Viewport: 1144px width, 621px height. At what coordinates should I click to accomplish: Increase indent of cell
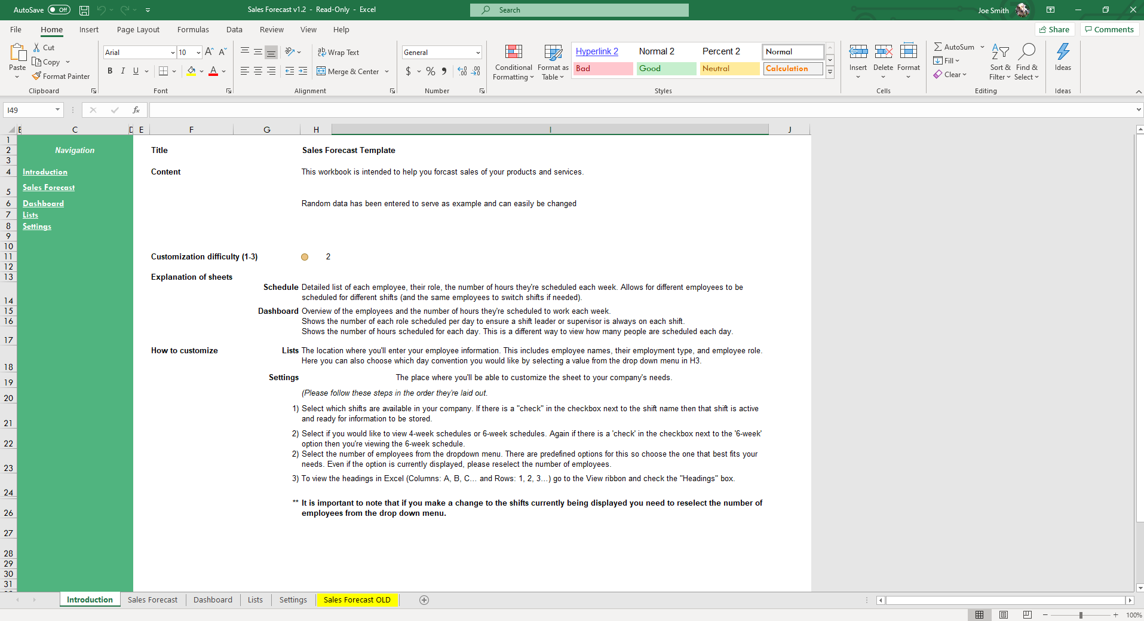[303, 71]
